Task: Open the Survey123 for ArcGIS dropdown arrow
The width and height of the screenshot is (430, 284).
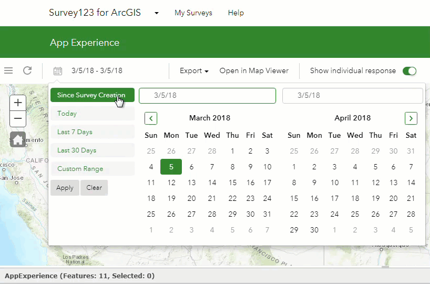Action: point(157,13)
